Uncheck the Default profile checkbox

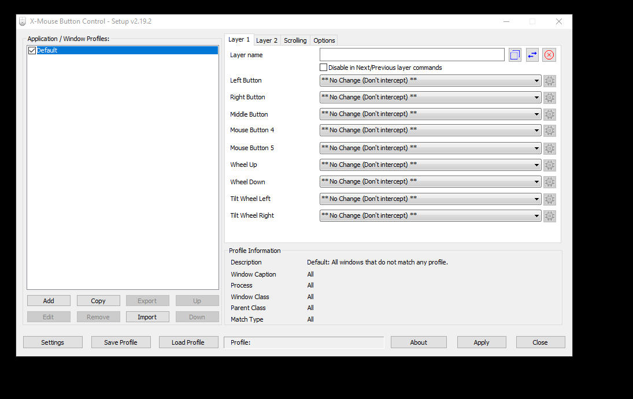[x=32, y=50]
